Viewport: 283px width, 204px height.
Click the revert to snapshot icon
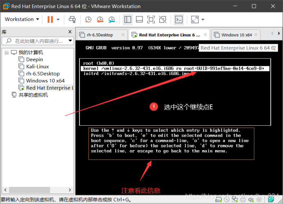point(100,20)
